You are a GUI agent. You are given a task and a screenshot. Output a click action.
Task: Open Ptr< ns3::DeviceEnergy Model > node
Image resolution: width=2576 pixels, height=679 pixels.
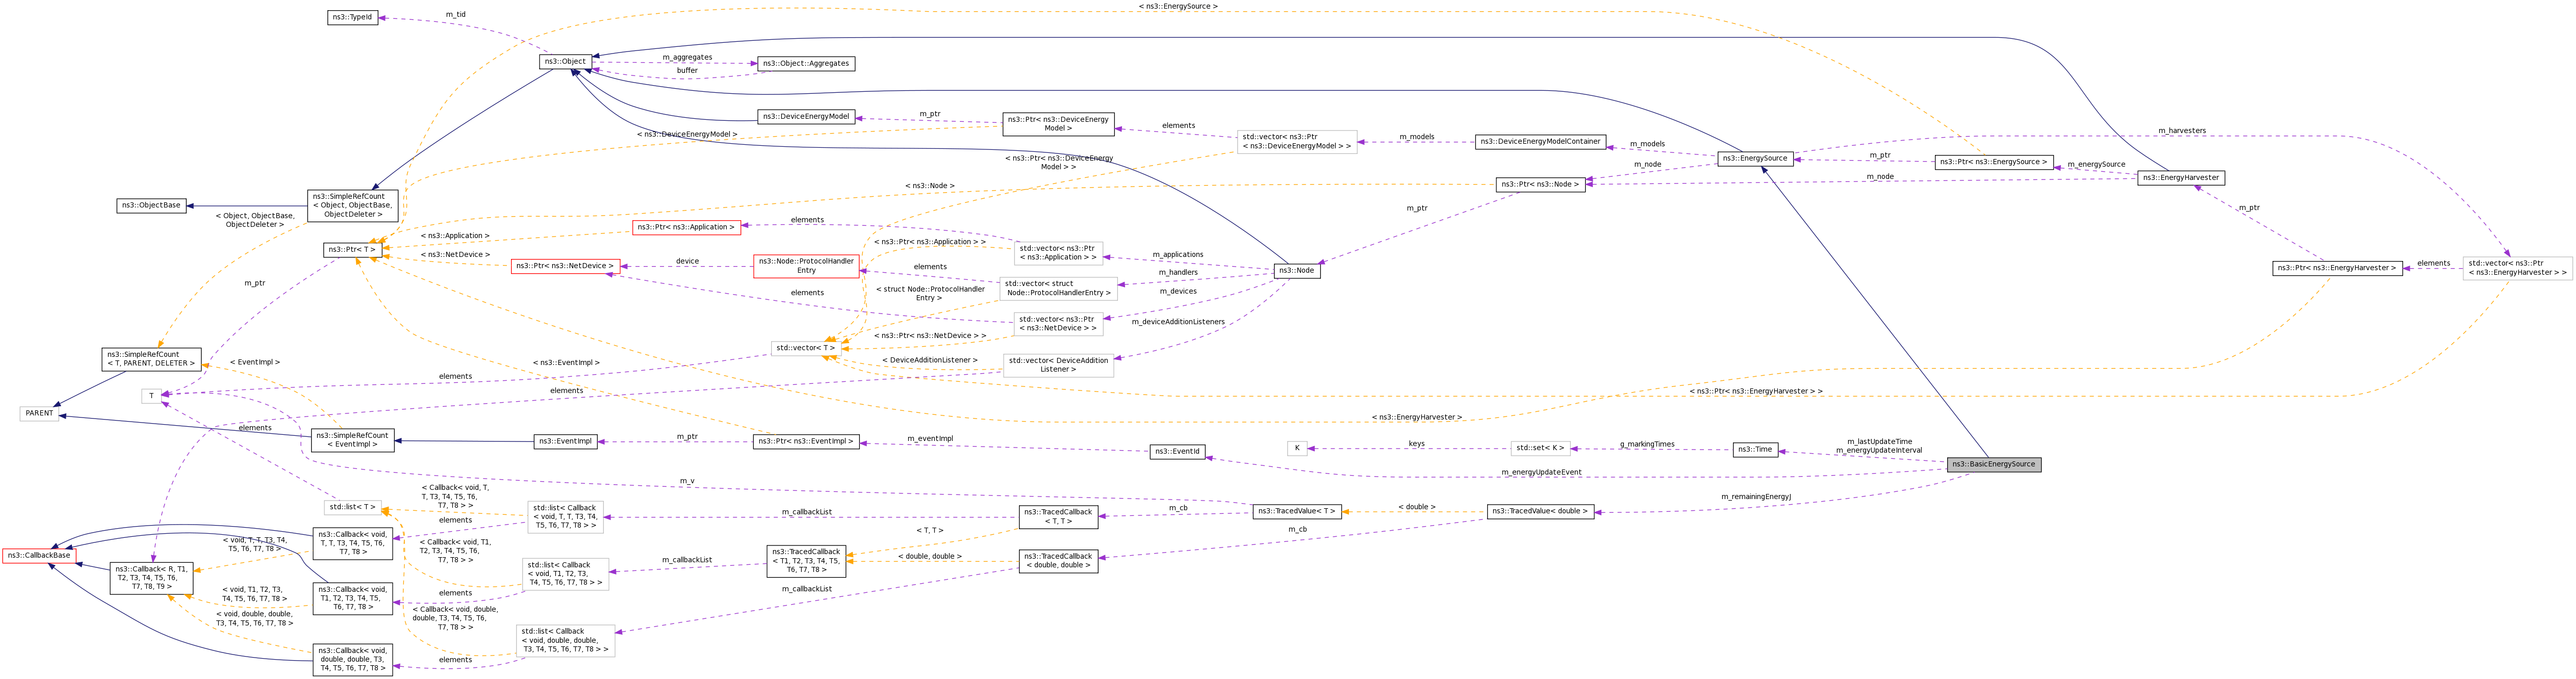pyautogui.click(x=1058, y=124)
